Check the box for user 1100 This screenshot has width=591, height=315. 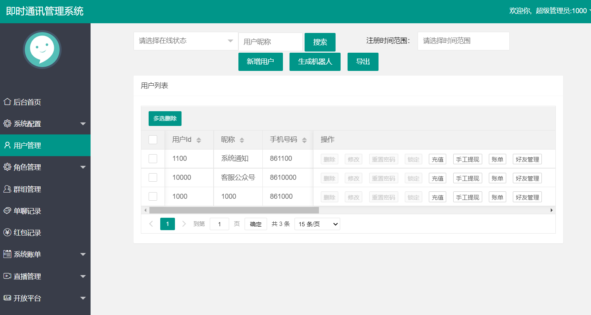tap(153, 158)
